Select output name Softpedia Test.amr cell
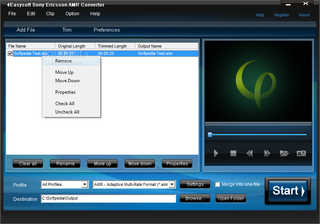 [155, 53]
